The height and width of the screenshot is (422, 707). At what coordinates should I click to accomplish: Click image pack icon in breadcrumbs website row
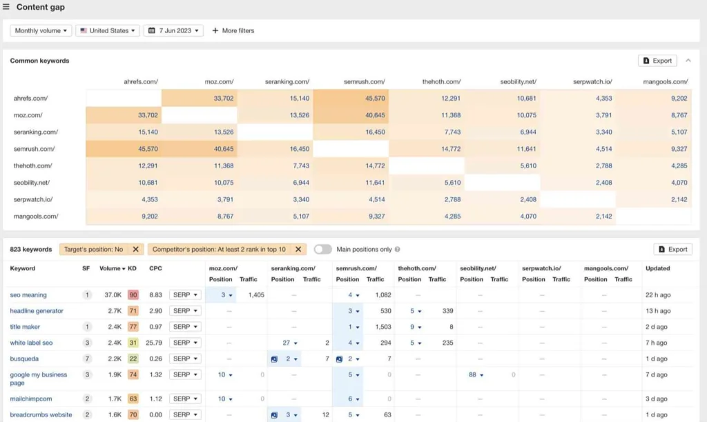274,415
